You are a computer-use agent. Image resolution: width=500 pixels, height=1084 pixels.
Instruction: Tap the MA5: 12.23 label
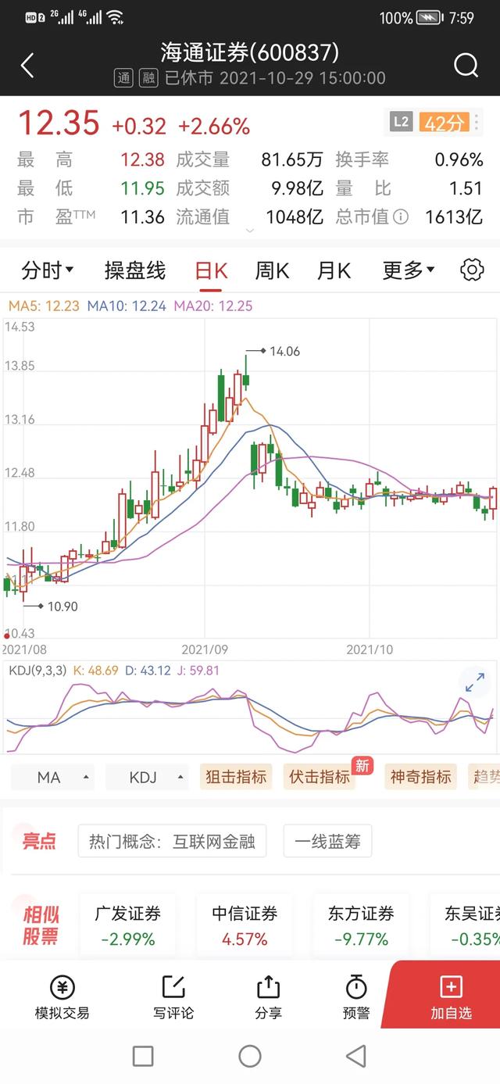point(43,306)
